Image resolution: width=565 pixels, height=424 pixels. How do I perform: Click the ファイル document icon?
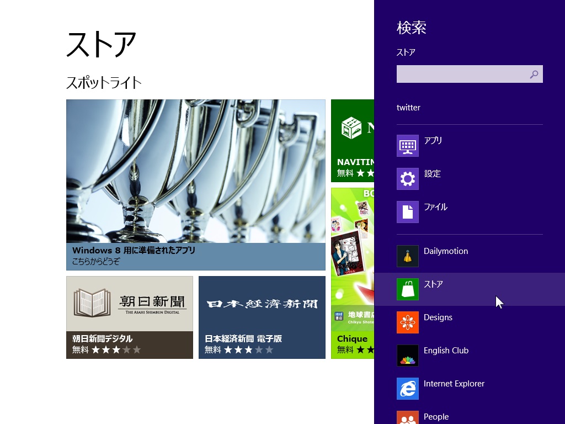tap(408, 212)
